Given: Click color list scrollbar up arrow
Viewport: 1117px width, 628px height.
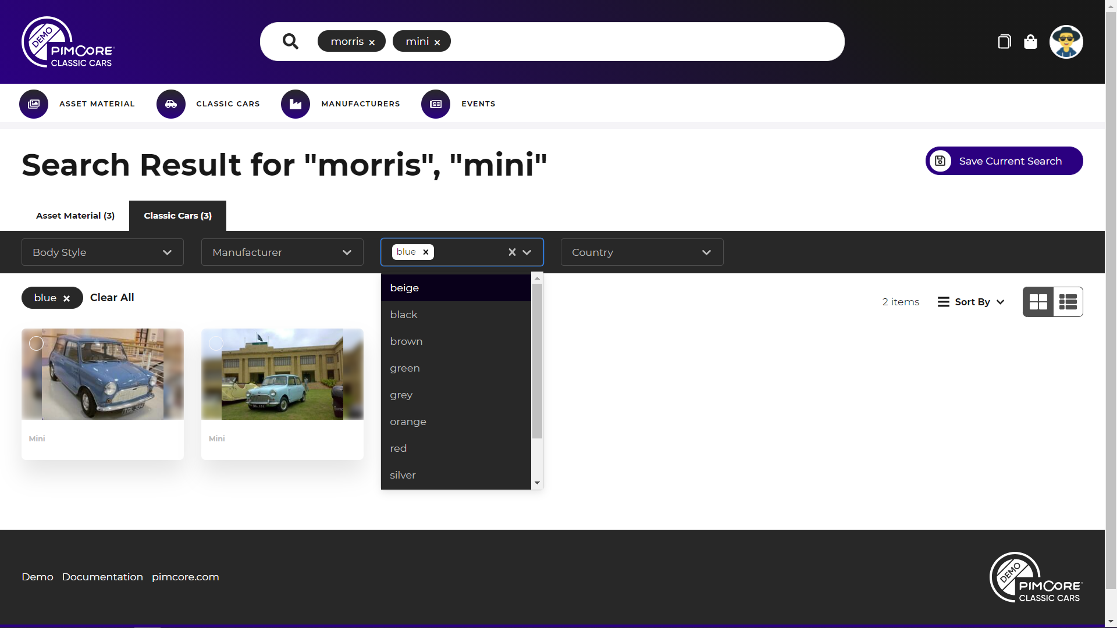Looking at the screenshot, I should pos(537,279).
